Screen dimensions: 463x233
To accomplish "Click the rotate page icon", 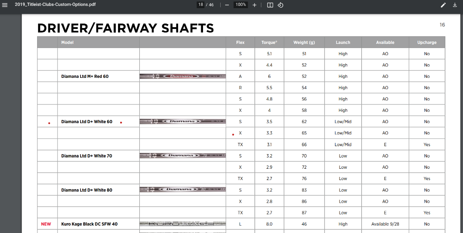I will (x=280, y=5).
